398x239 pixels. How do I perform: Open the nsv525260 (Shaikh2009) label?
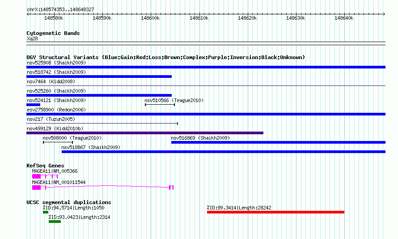pyautogui.click(x=56, y=91)
